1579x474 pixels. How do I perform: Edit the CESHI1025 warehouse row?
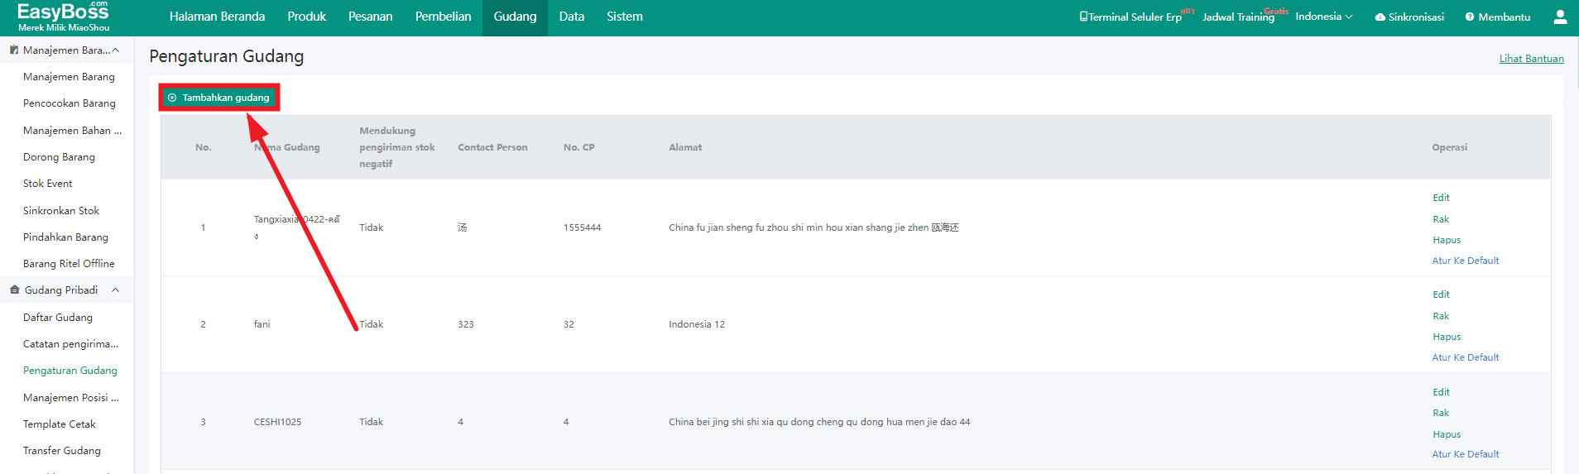(1441, 392)
